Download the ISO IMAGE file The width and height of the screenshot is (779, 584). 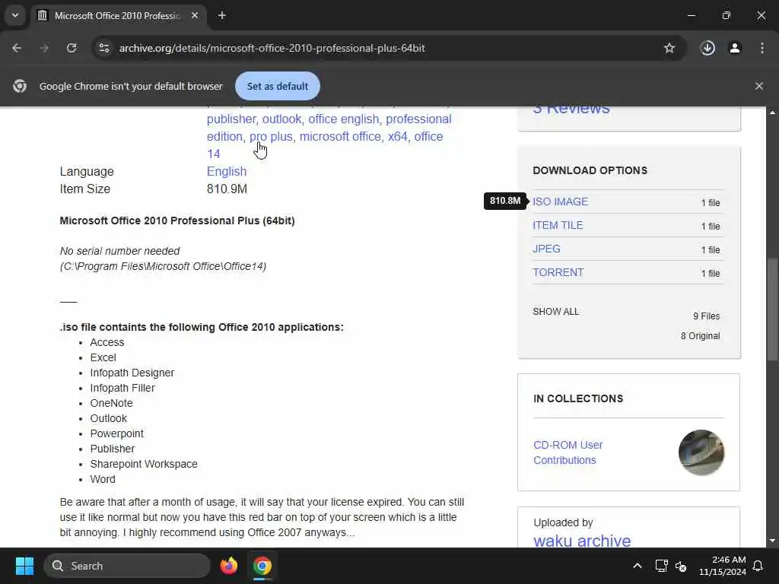(561, 202)
